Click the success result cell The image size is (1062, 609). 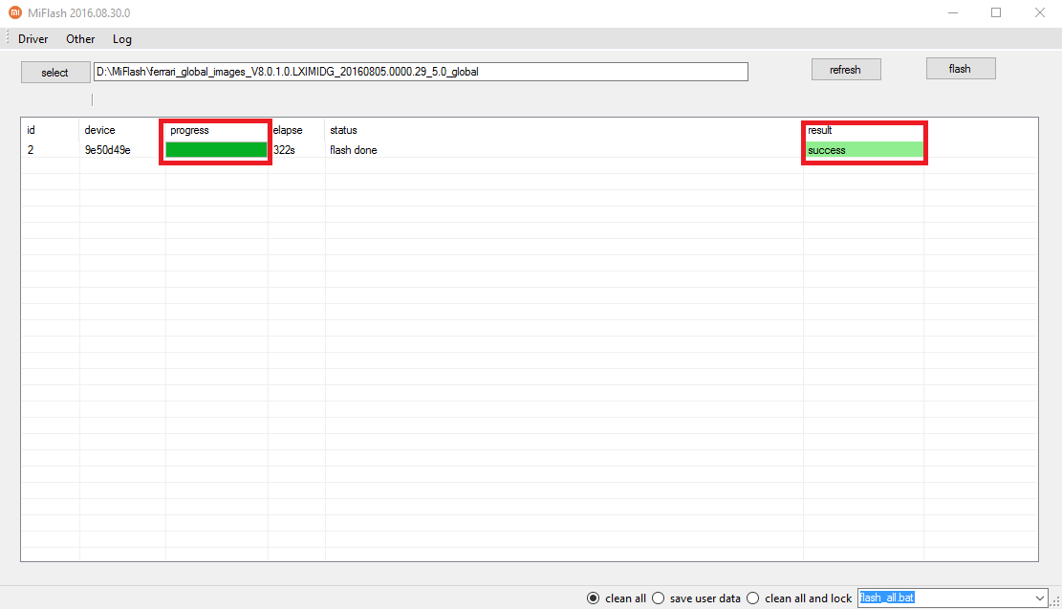coord(863,150)
